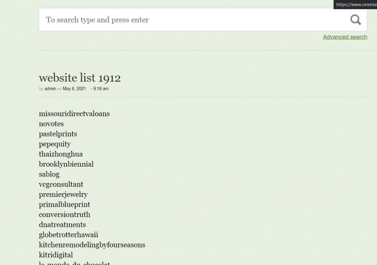Select the vcgconsultant entry

61,184
